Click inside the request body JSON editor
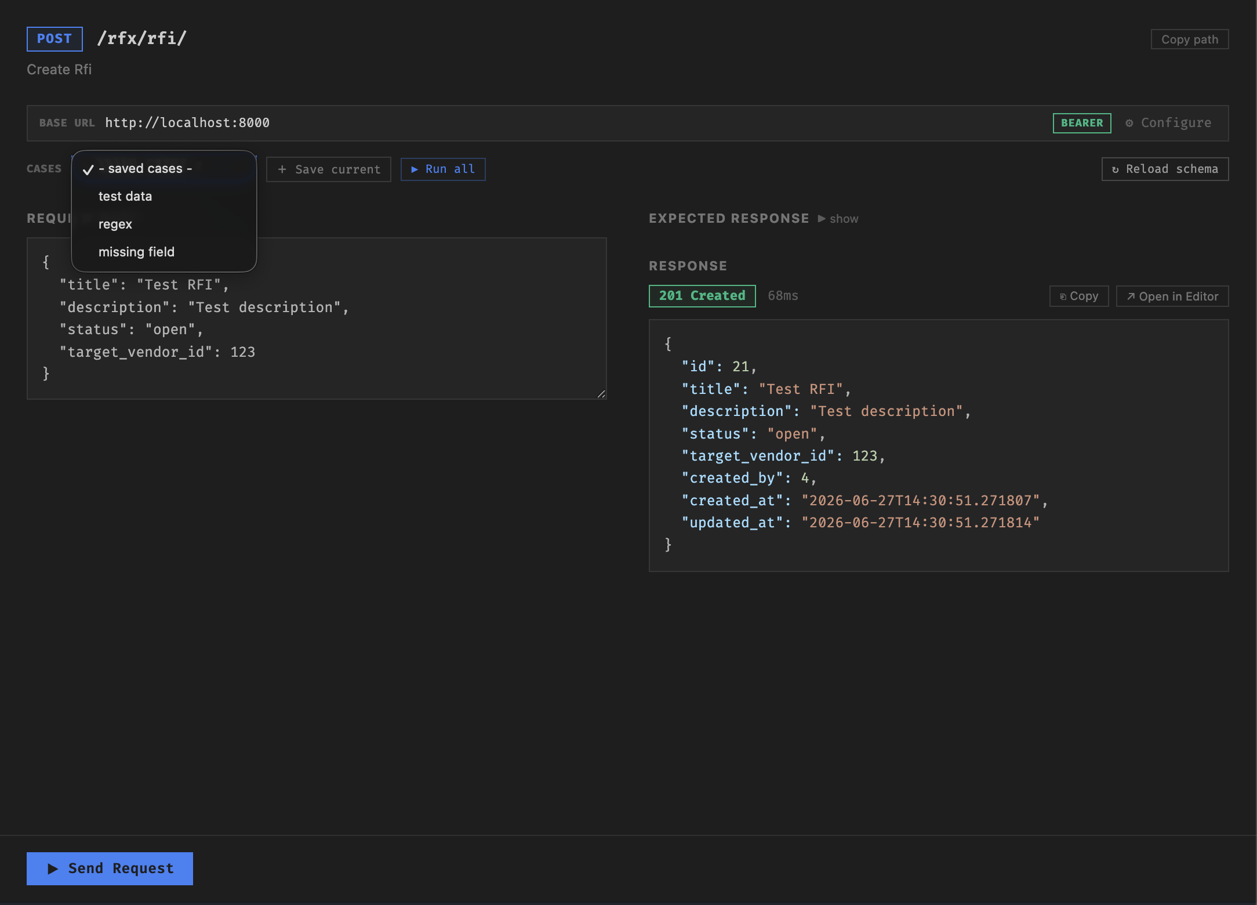 tap(317, 318)
